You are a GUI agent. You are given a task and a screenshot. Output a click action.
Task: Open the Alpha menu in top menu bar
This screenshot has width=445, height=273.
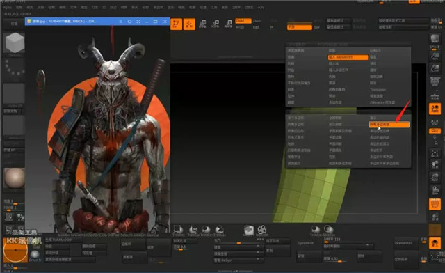tap(8, 8)
